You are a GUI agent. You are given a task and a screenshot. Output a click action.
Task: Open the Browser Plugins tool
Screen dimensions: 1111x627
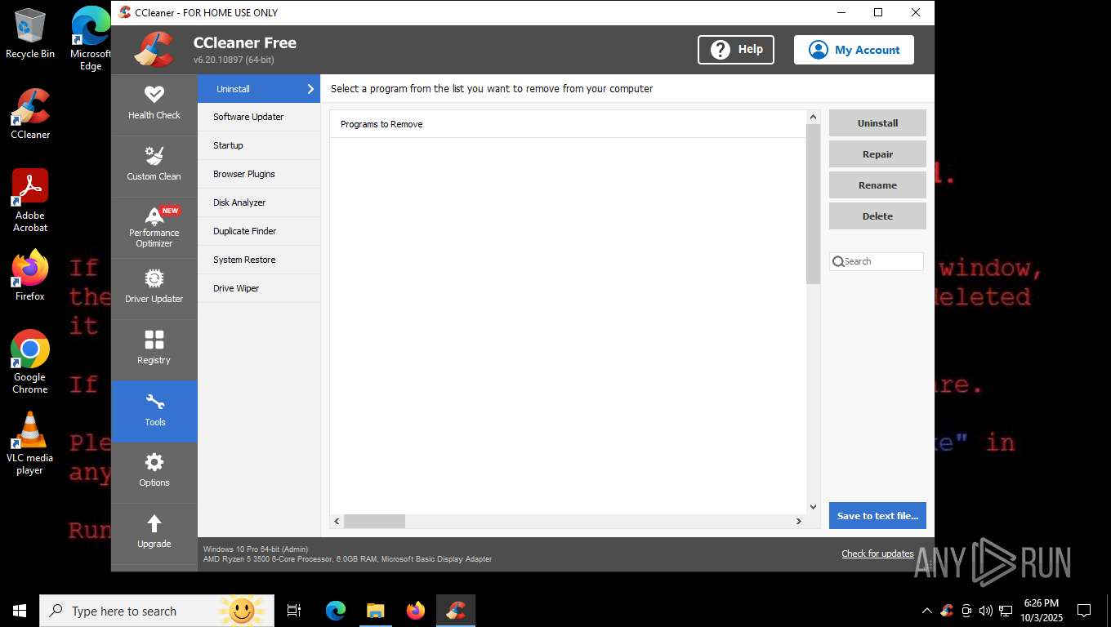(x=259, y=174)
